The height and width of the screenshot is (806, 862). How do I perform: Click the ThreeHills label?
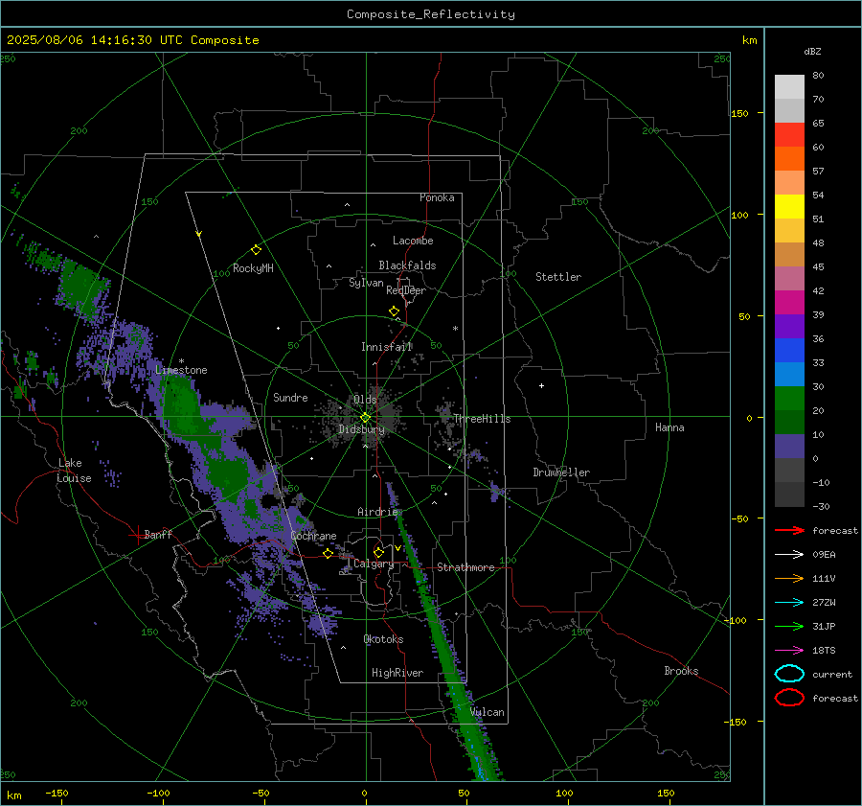pos(482,419)
